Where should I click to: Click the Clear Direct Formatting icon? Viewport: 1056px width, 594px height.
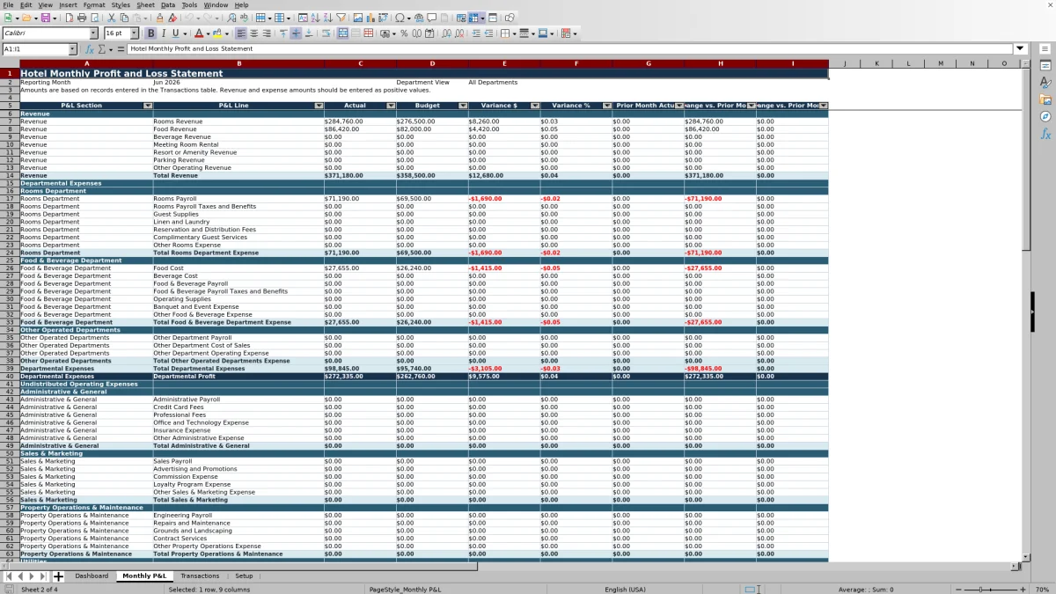pos(172,18)
